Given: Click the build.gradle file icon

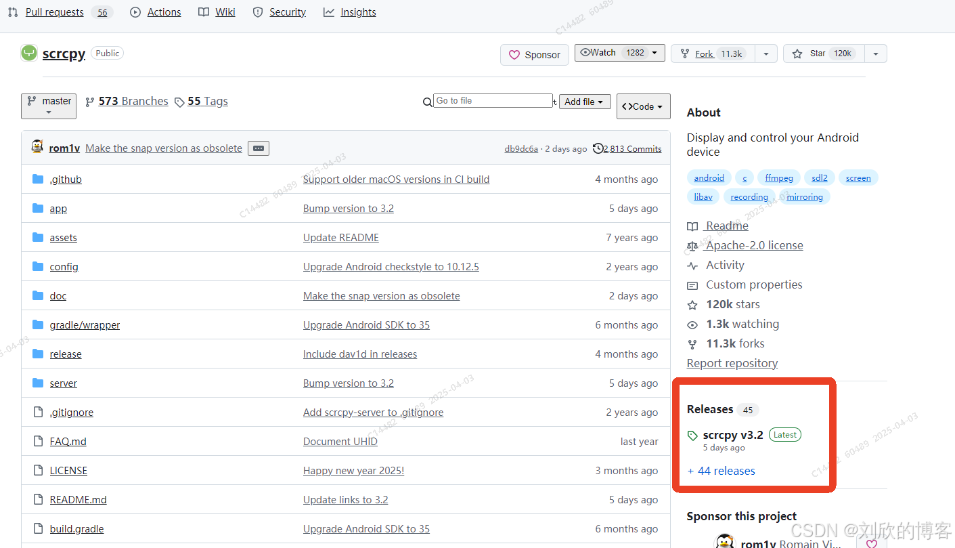Looking at the screenshot, I should tap(38, 528).
